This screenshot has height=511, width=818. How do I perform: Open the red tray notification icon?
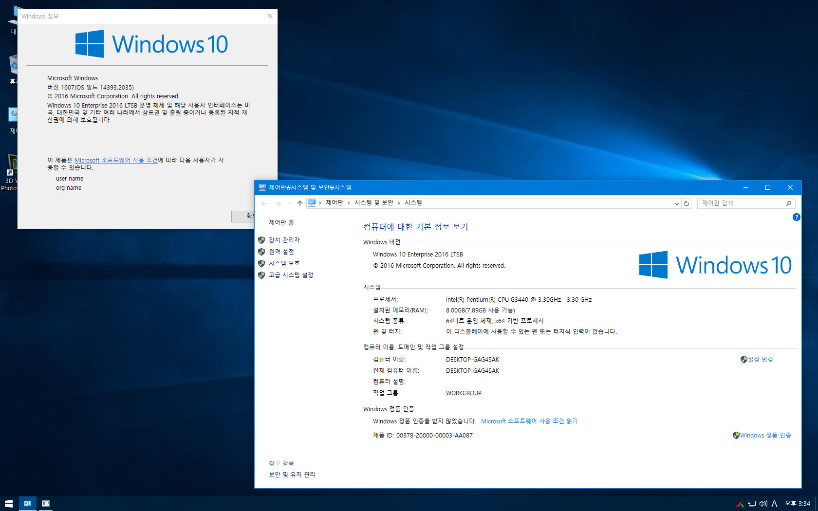740,504
